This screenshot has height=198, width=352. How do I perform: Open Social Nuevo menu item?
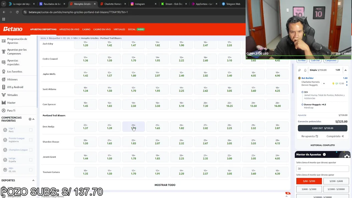click(x=136, y=29)
